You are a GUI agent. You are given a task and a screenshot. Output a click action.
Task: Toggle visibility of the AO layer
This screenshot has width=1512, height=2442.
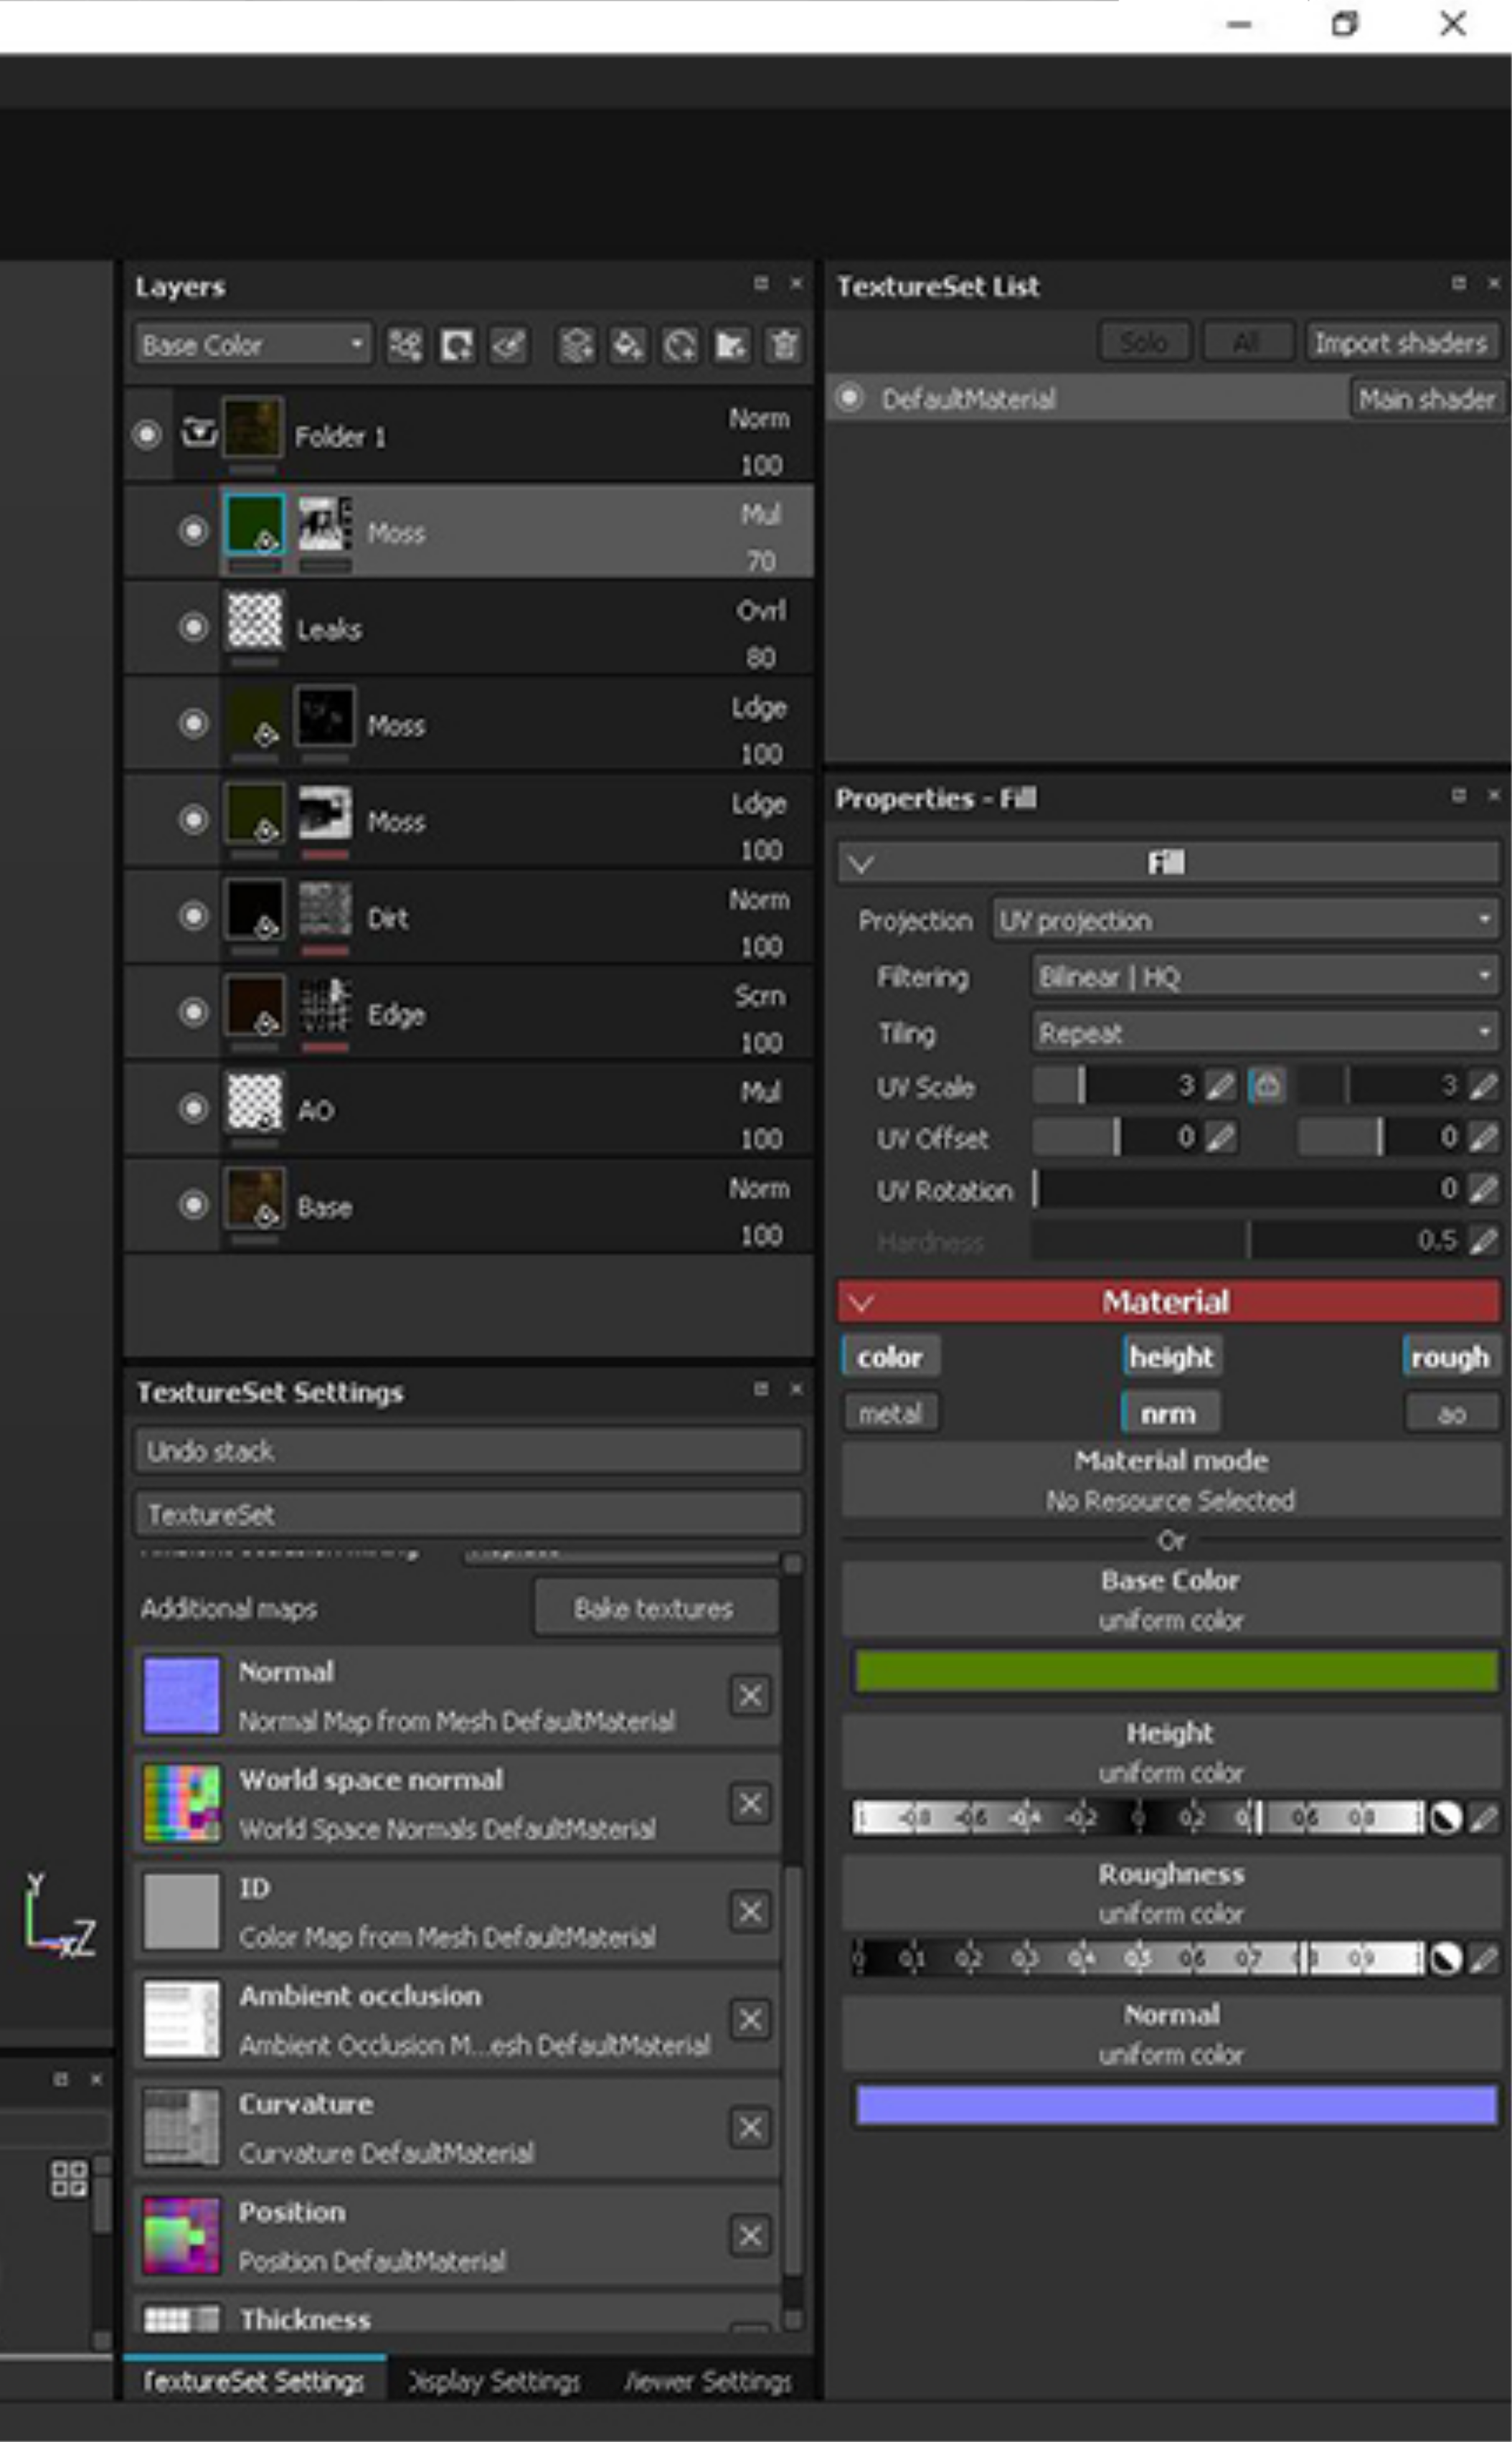(x=193, y=1108)
